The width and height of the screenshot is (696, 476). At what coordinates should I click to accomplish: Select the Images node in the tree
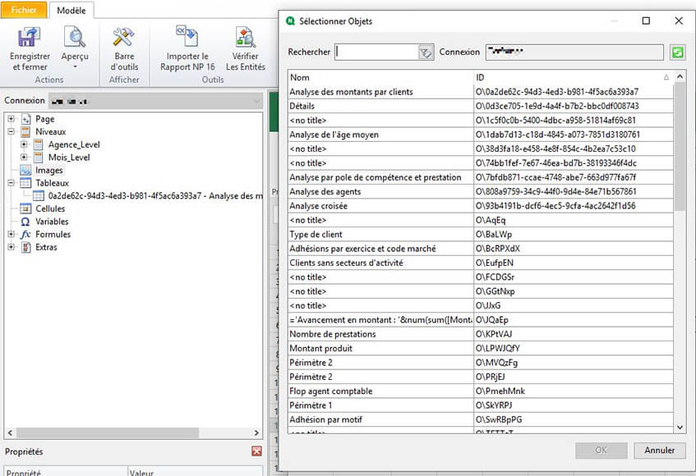[49, 170]
